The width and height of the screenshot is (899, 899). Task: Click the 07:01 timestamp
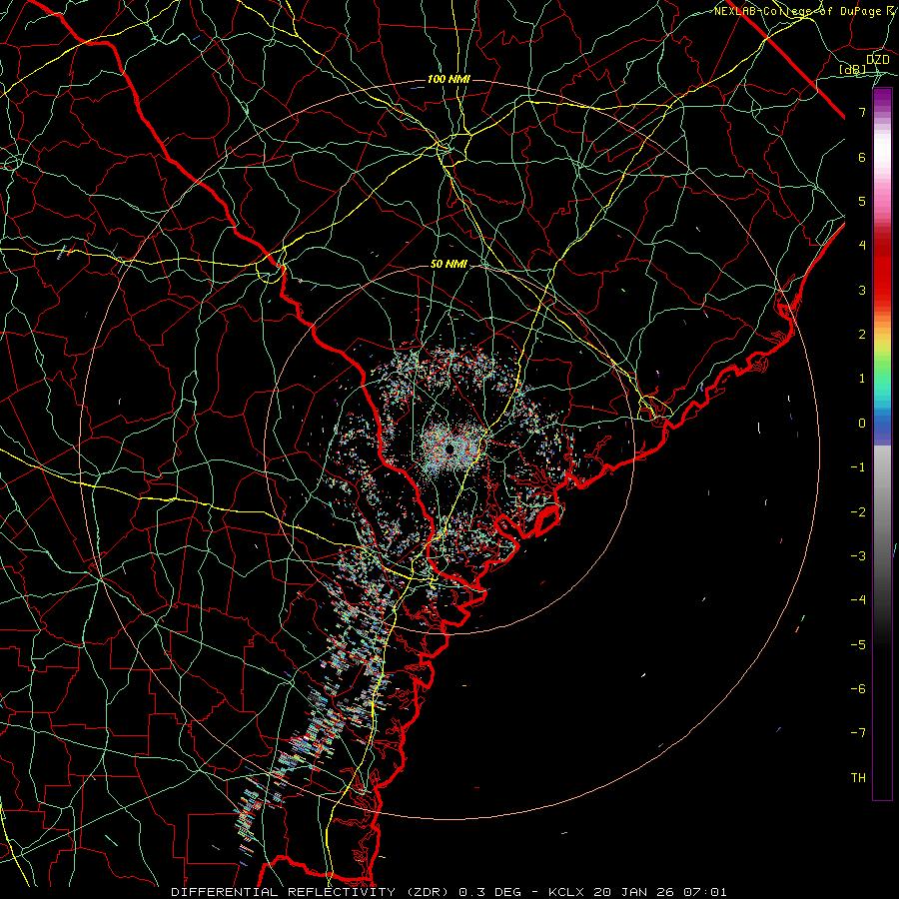(x=703, y=892)
